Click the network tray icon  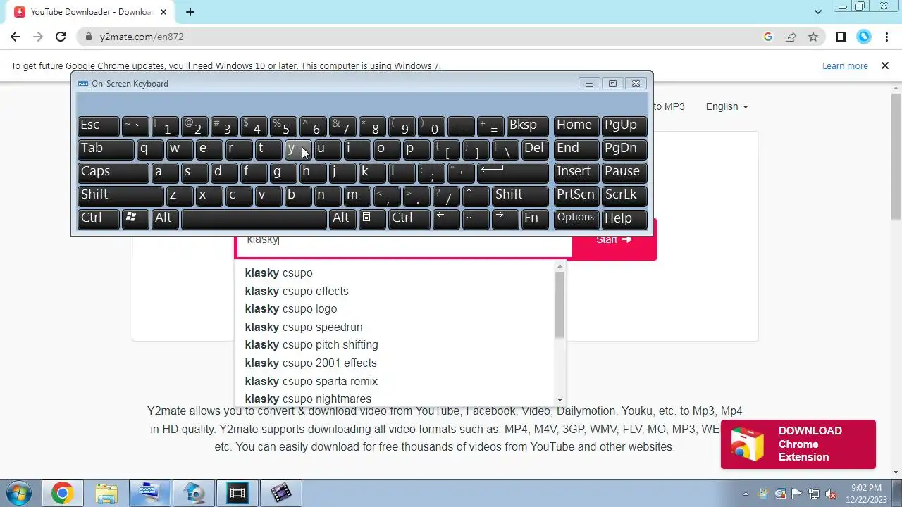[814, 494]
